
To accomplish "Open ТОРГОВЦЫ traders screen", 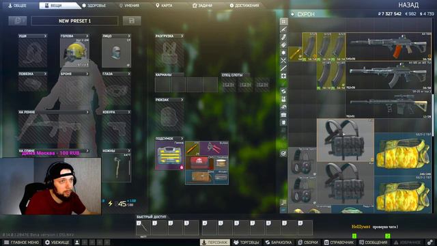I will point(246,243).
